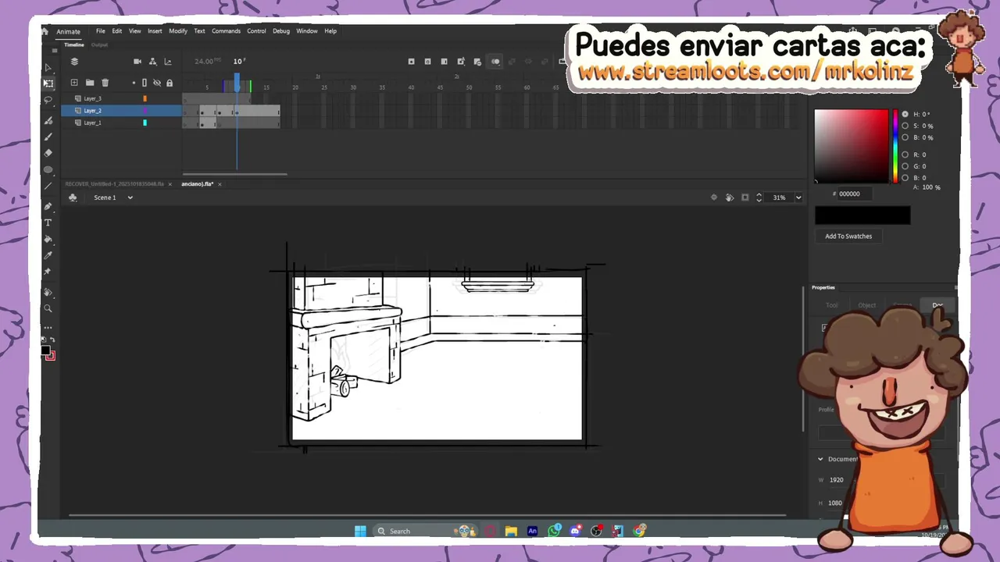Click the zoom stepper arrows beside 31%
Screen dimensions: 1000x562
coord(759,197)
